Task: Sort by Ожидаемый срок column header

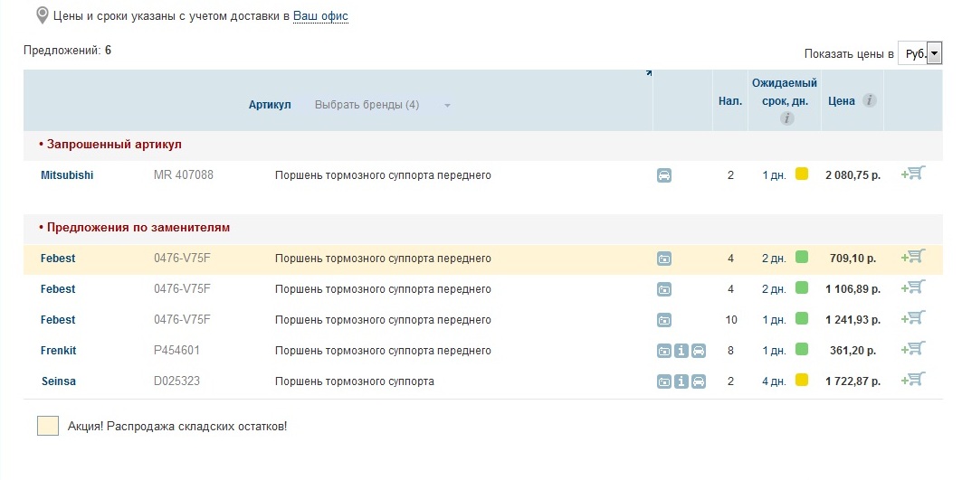Action: [x=785, y=91]
